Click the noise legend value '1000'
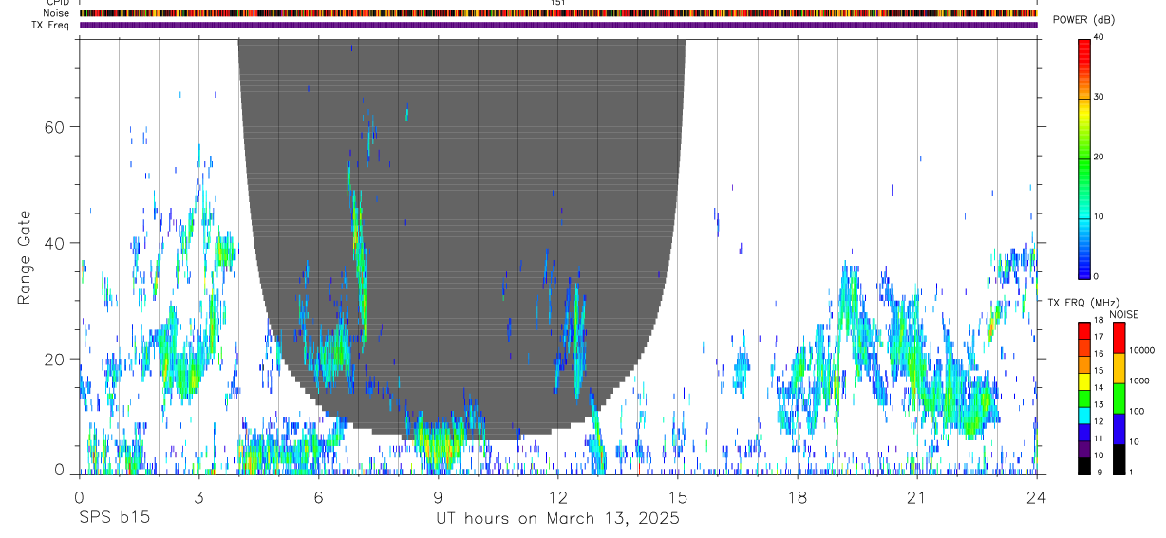Screen dimensions: 1166x538 1138,380
